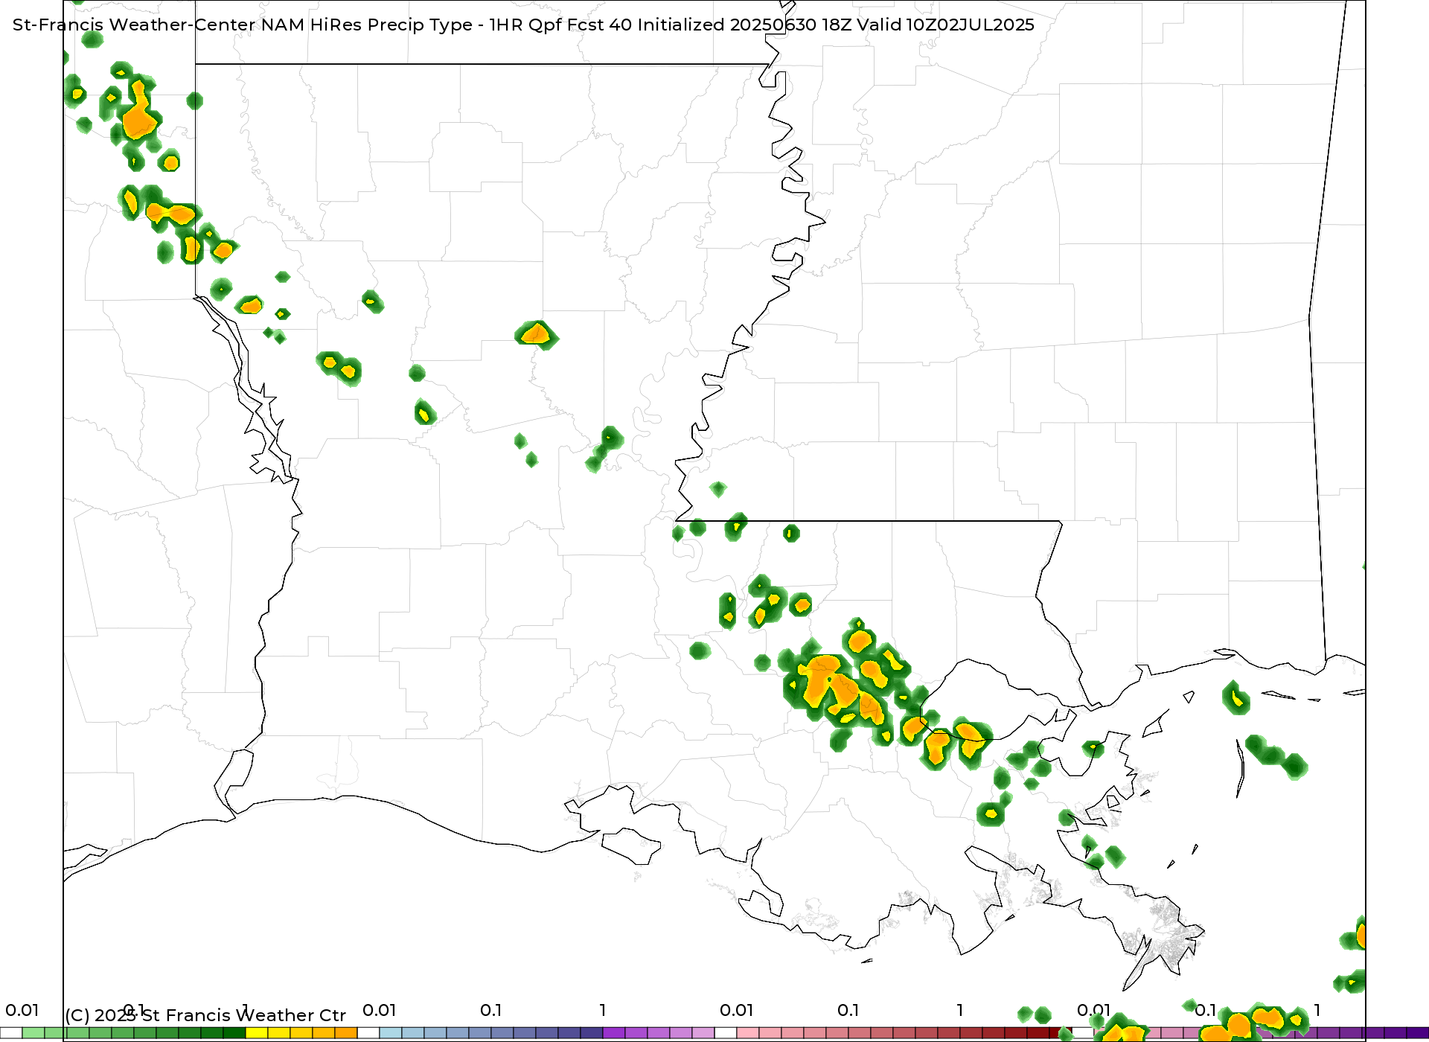
Task: Select the bright yellow first swatch in legend
Action: [257, 1033]
